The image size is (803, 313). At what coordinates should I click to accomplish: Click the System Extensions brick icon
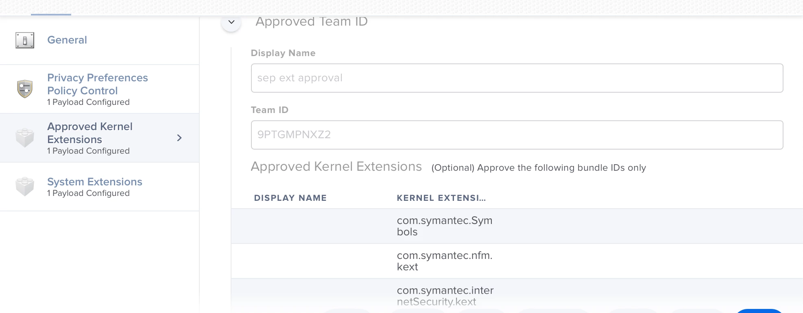click(x=25, y=187)
